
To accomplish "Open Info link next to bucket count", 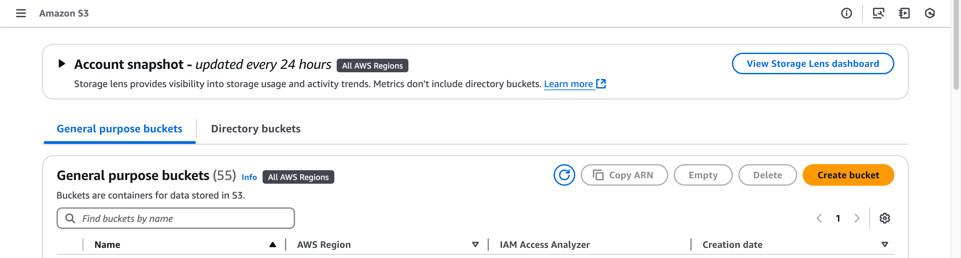I will (x=249, y=177).
